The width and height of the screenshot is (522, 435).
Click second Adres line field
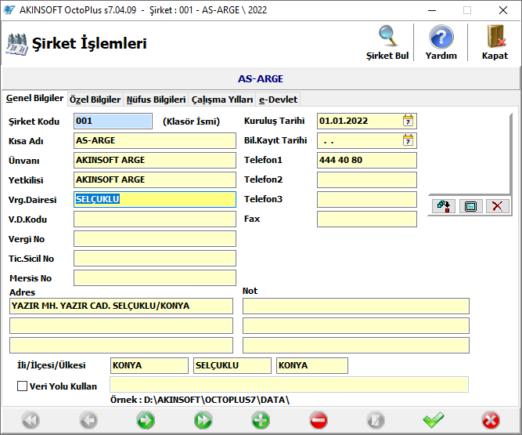click(121, 326)
